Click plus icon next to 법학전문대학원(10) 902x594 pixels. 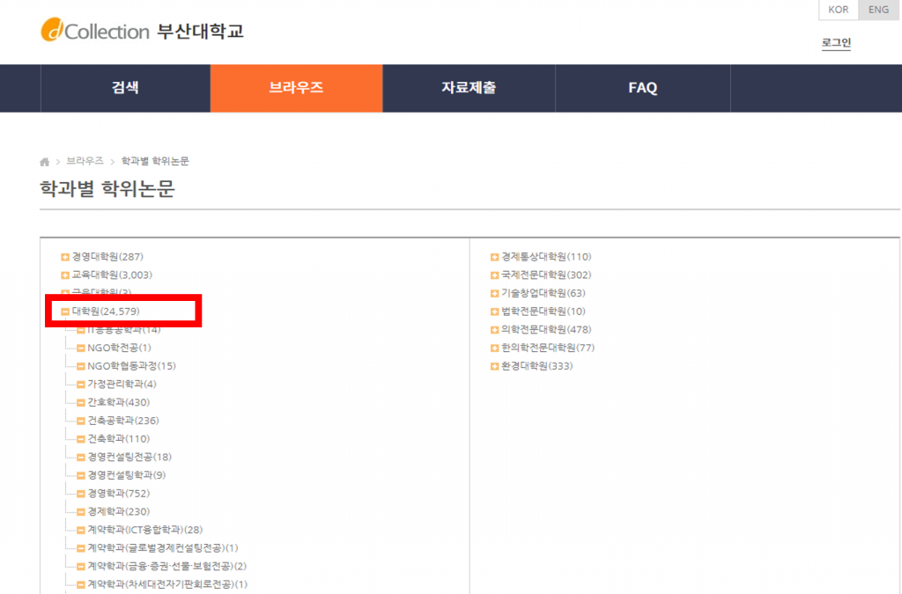click(495, 312)
